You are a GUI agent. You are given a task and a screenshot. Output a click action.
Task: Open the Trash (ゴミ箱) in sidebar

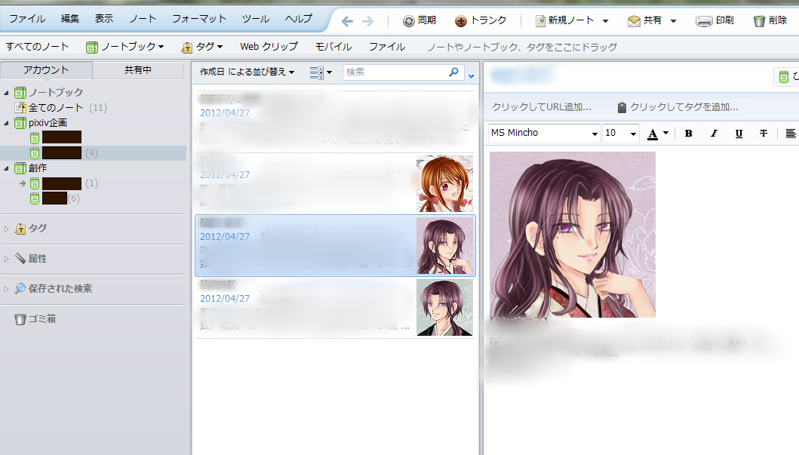[x=35, y=319]
